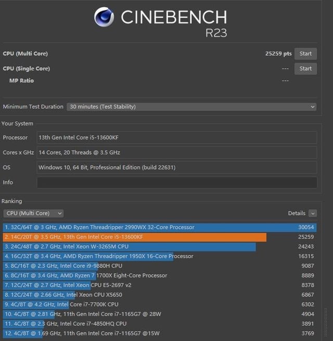Click the 25259 pts Multi Core score
The width and height of the screenshot is (333, 341).
pos(278,54)
